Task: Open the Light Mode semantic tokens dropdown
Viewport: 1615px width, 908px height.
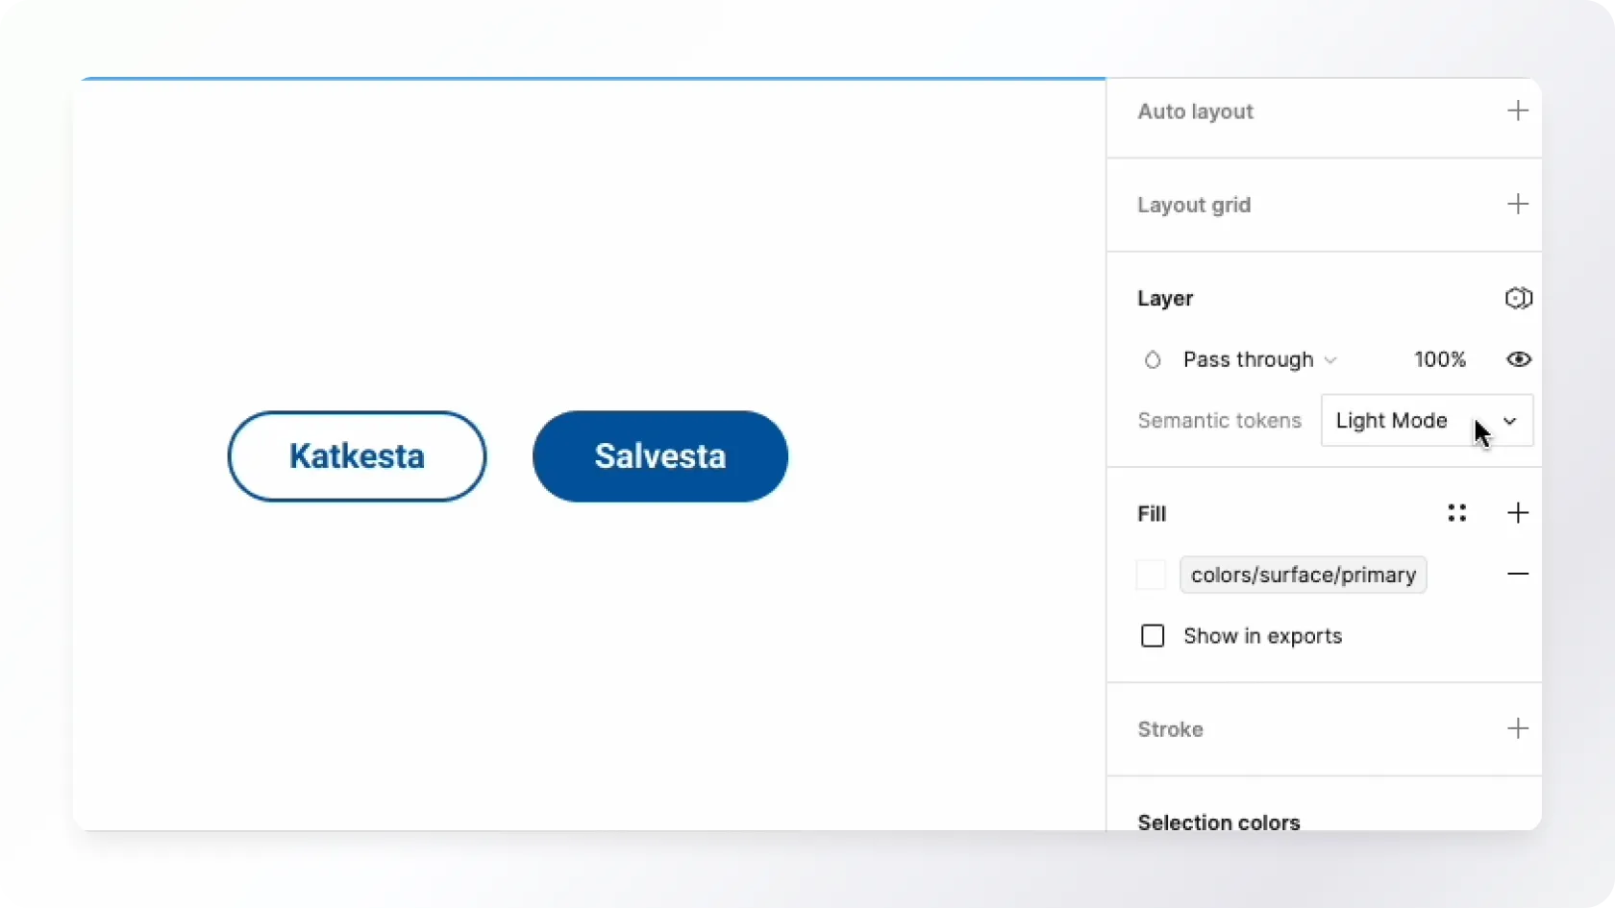Action: click(x=1427, y=421)
